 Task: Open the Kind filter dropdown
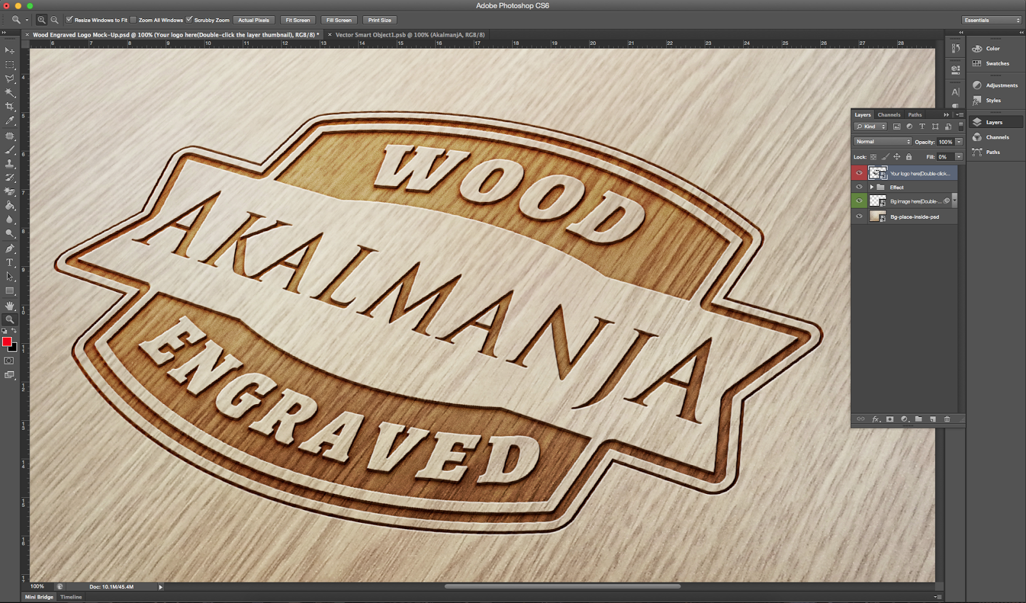point(870,126)
